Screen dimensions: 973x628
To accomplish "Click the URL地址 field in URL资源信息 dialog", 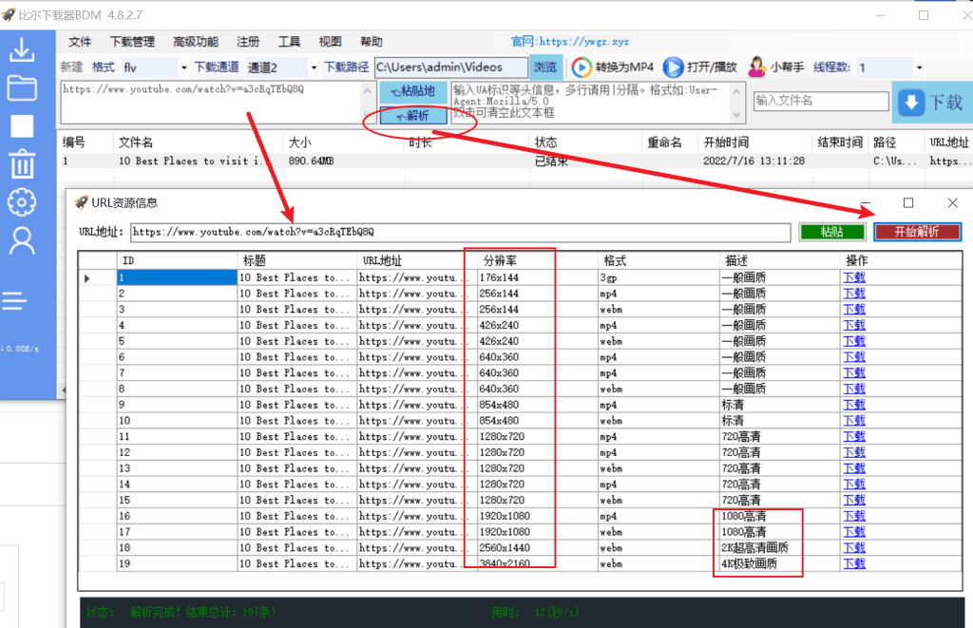I will (x=461, y=232).
